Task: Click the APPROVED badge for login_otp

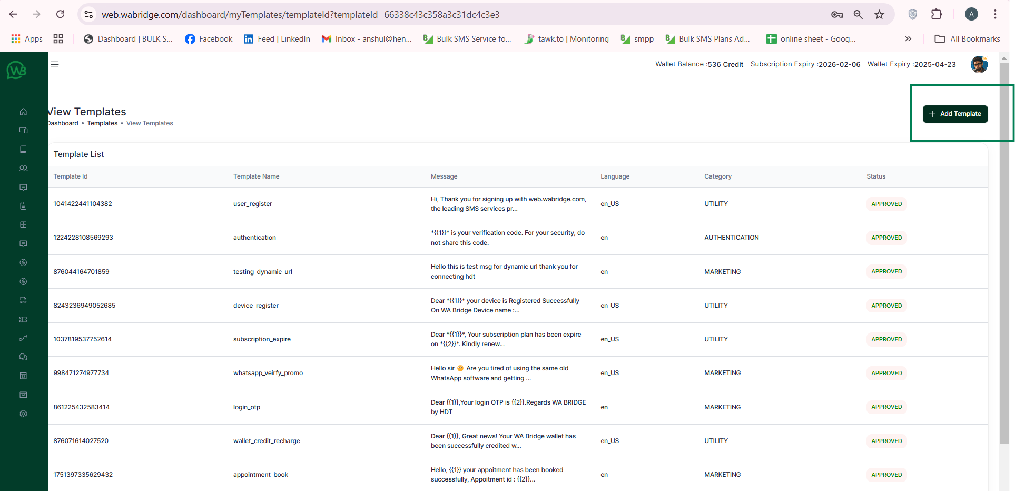Action: pyautogui.click(x=886, y=407)
